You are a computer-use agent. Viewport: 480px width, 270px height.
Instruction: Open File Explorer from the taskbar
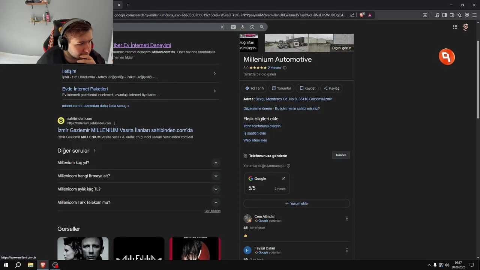click(x=31, y=265)
